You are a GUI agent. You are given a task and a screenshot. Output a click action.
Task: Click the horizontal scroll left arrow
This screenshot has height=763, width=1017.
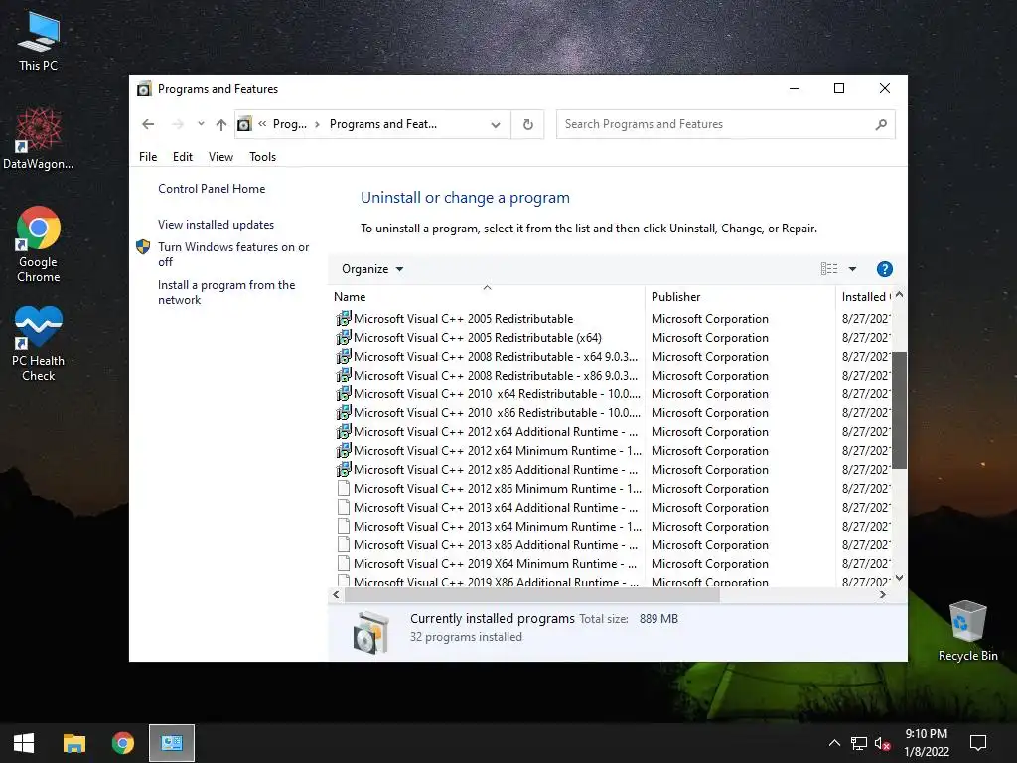(x=336, y=594)
